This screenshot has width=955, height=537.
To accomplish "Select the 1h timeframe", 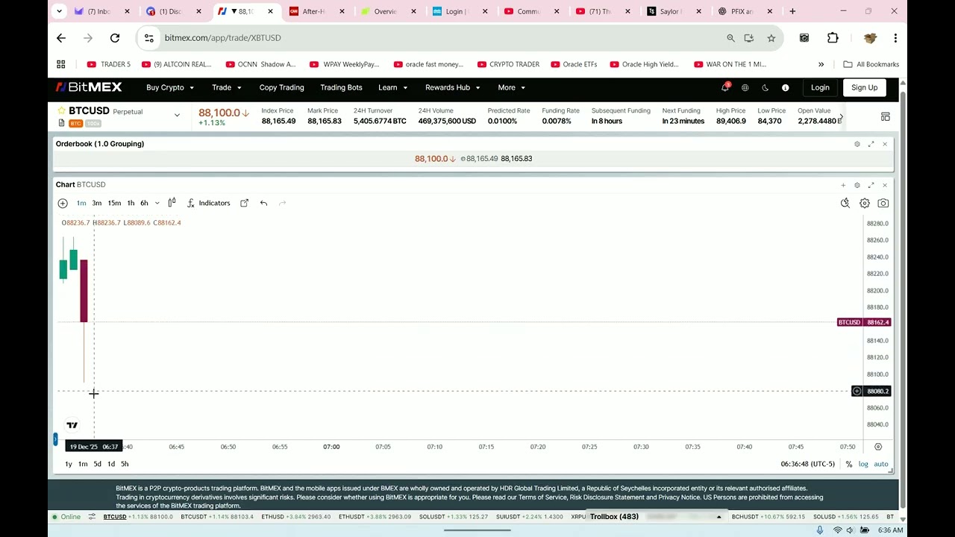I will click(131, 203).
